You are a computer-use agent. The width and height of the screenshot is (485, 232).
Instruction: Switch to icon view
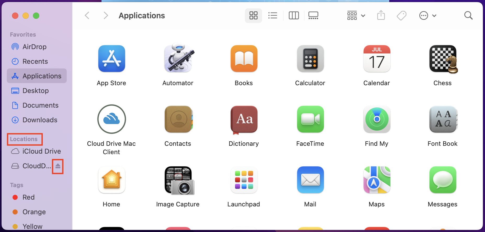coord(253,15)
